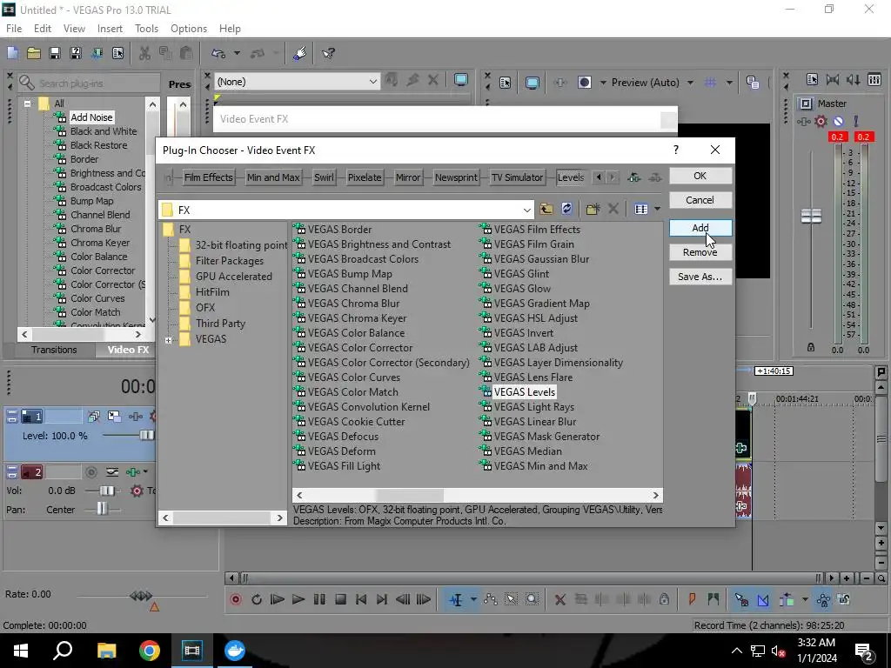Open the File menu
The height and width of the screenshot is (668, 891).
(14, 29)
